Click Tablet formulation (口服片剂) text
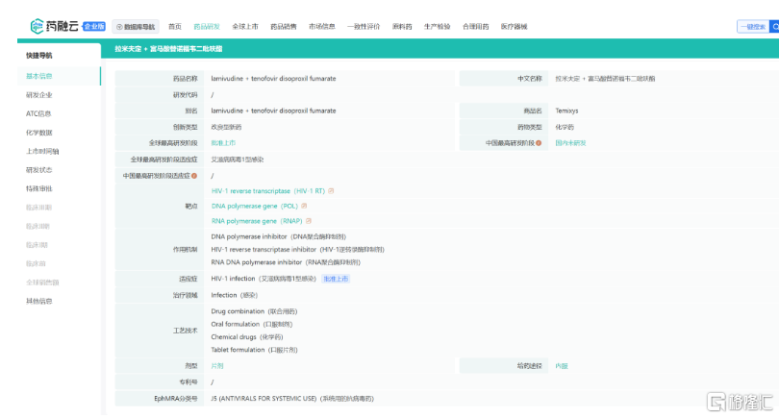Image resolution: width=779 pixels, height=418 pixels. [254, 350]
